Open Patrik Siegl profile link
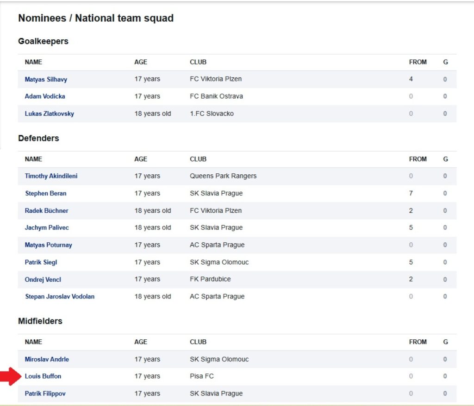This screenshot has height=406, width=474. (x=41, y=262)
